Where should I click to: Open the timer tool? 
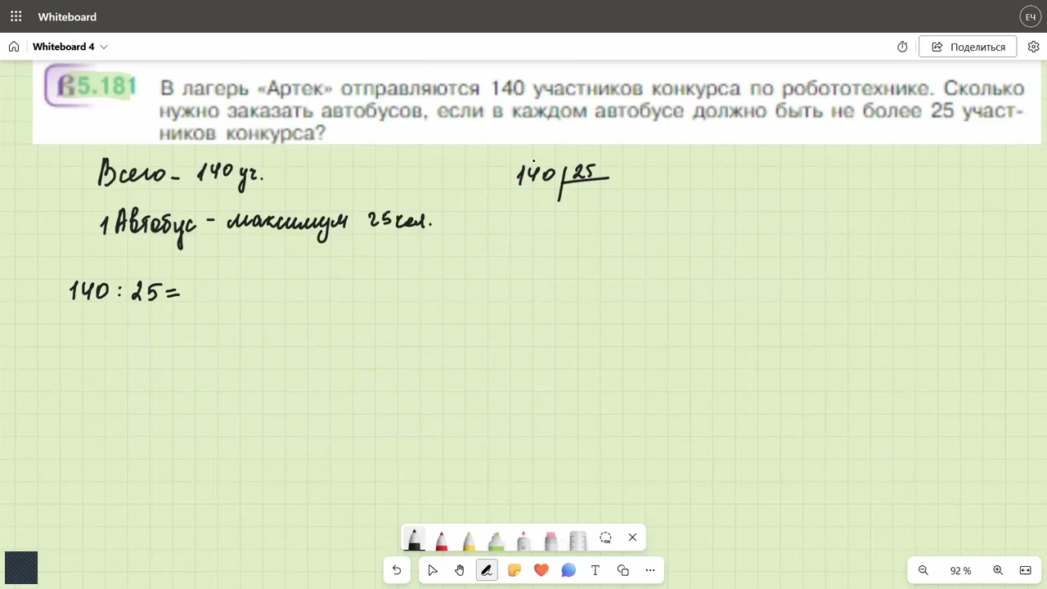click(902, 47)
